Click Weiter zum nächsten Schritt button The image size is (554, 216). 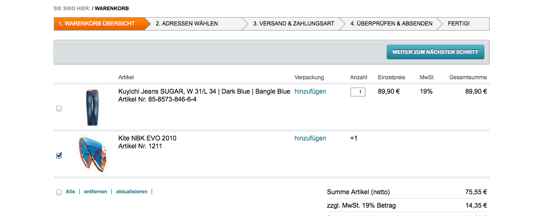point(435,52)
